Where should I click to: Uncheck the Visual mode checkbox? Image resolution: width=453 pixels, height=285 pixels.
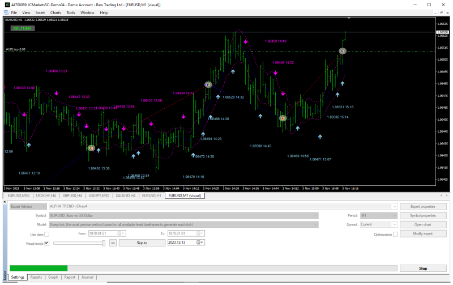47,243
